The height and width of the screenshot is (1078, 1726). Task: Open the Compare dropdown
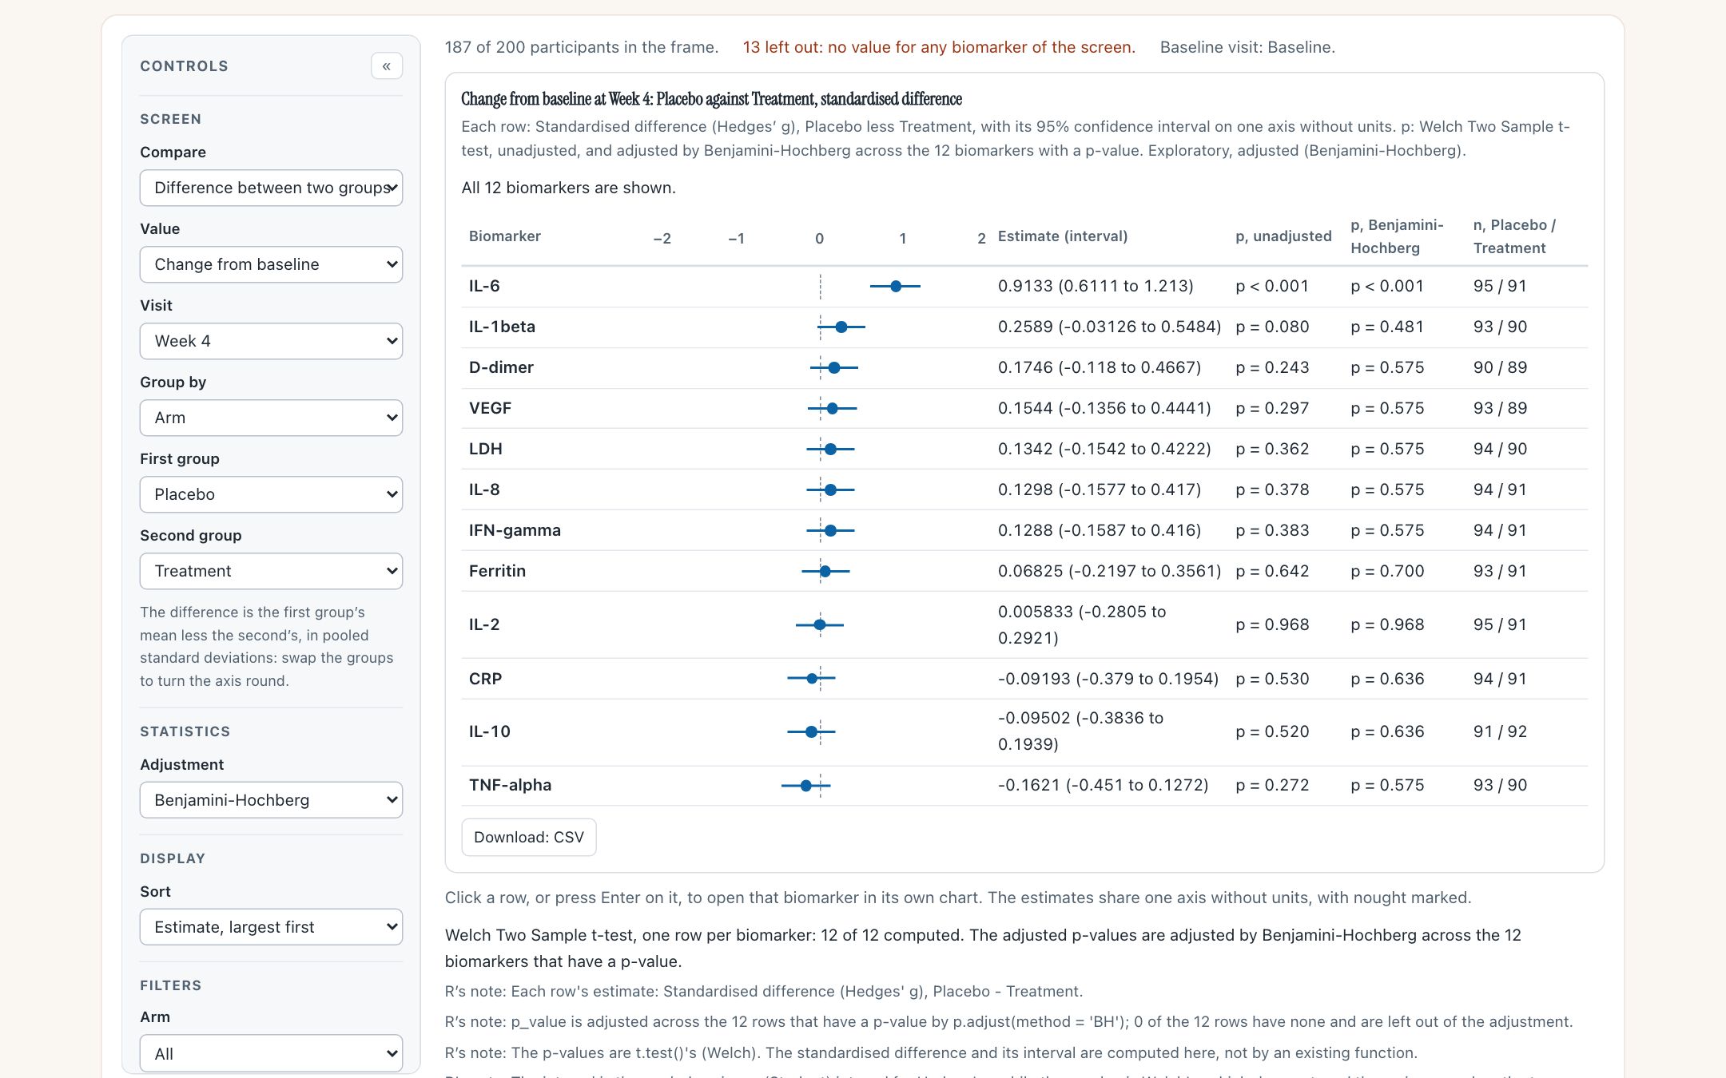(x=271, y=188)
